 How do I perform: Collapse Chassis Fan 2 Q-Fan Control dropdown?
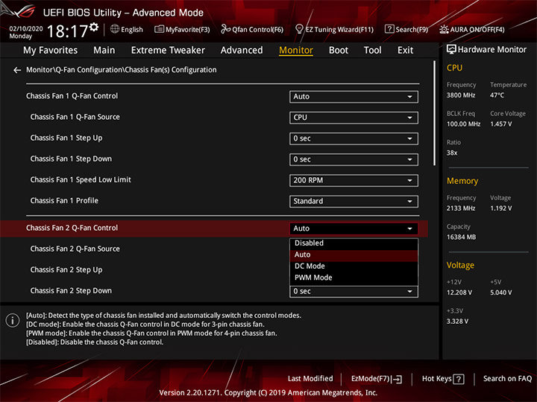click(x=354, y=229)
